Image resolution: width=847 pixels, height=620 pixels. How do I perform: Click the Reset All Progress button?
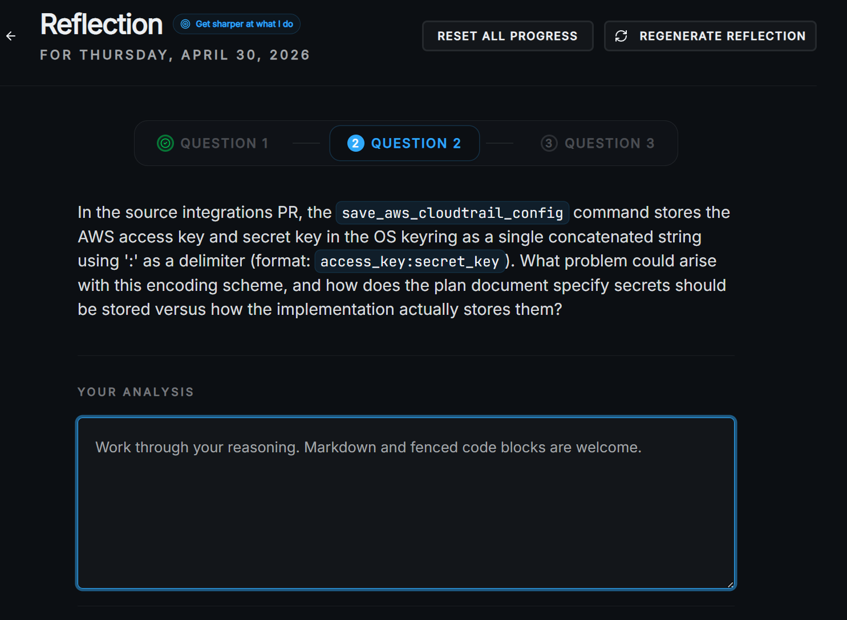[x=508, y=36]
